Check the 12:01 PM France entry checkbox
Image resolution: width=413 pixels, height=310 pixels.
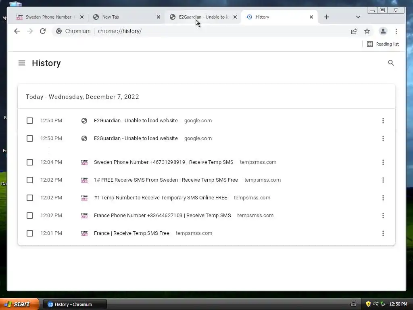[30, 233]
